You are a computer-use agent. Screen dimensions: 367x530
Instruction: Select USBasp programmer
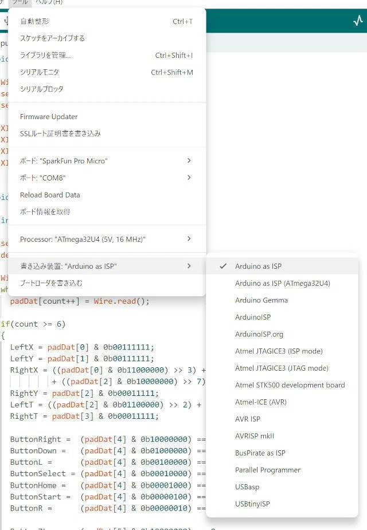pyautogui.click(x=282, y=486)
